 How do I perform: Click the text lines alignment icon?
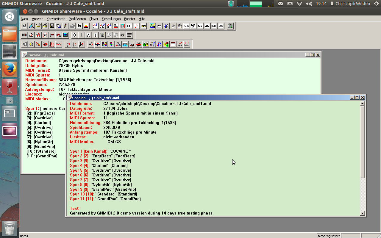[130, 35]
